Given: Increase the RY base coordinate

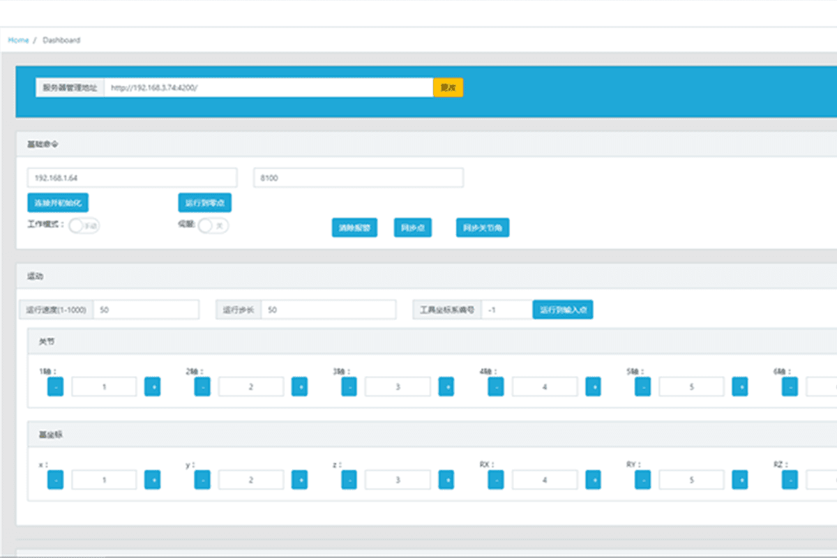Looking at the screenshot, I should 740,479.
